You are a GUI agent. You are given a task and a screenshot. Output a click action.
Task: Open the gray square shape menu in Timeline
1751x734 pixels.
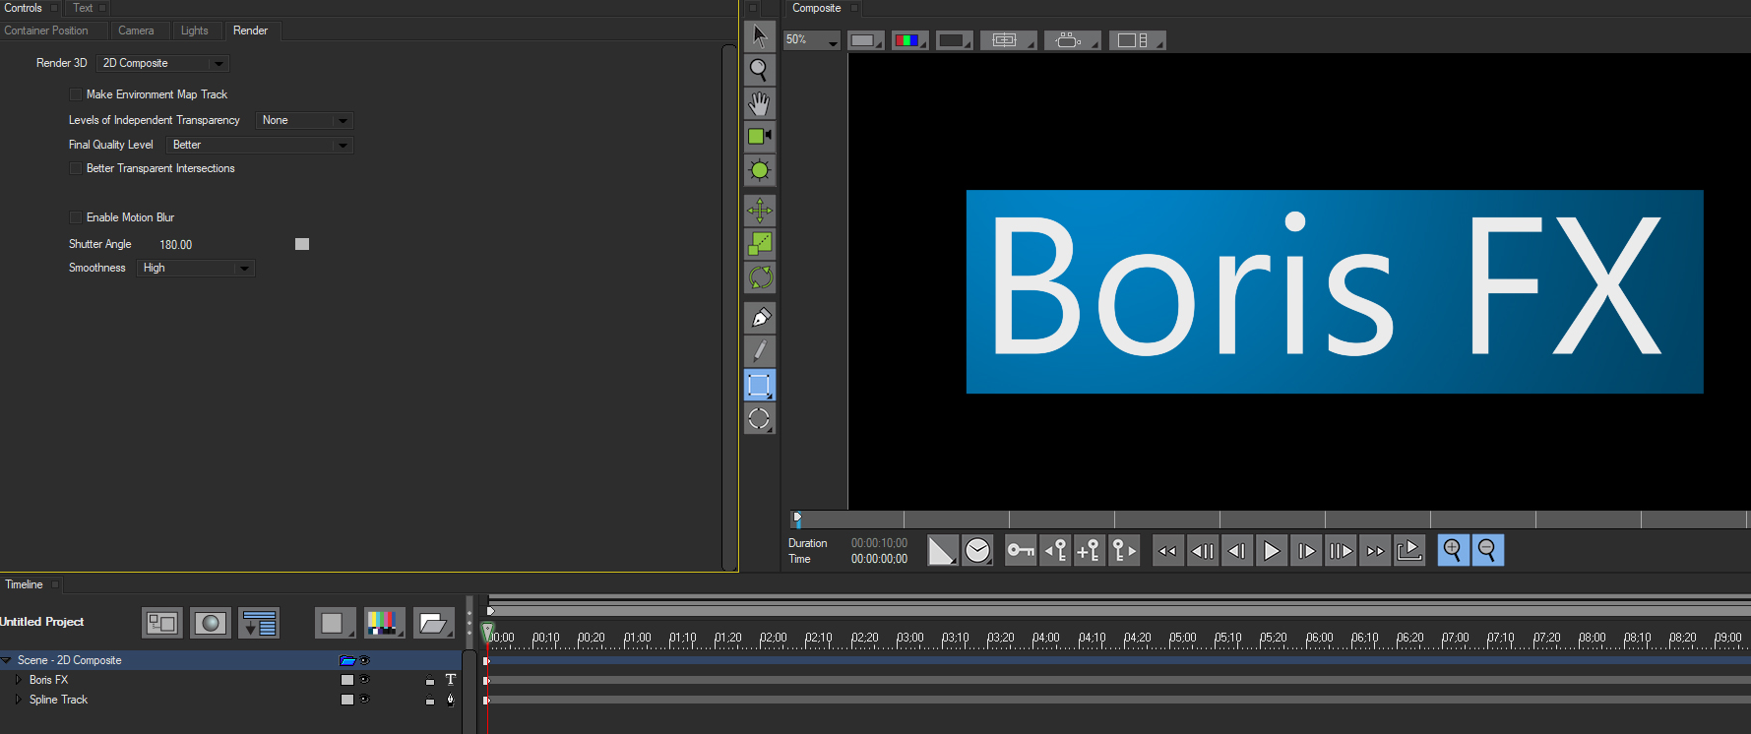tap(336, 623)
